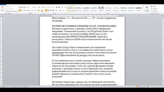Toggle Bold formatting
Image resolution: width=164 pixels, height=92 pixels.
point(20,10)
